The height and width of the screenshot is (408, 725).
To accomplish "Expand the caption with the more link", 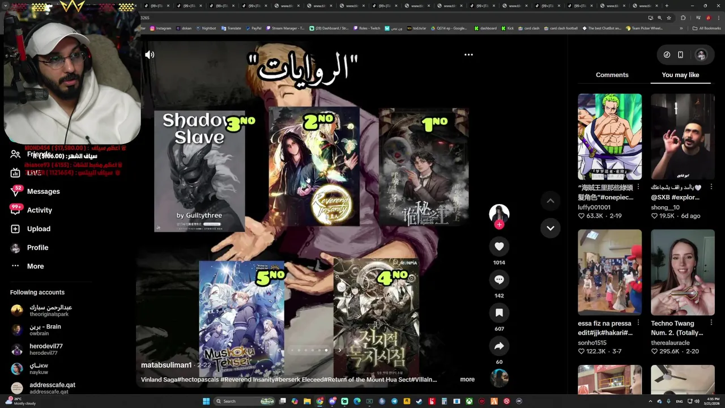I will pos(467,380).
